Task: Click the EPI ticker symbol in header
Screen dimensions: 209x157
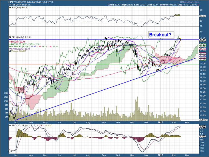Action: click(11, 2)
